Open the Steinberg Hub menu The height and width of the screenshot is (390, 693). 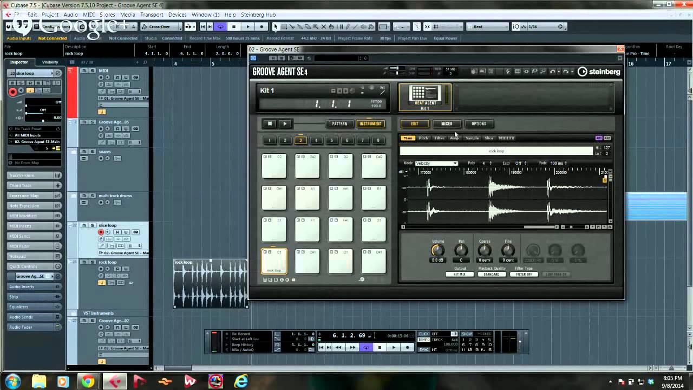point(257,15)
